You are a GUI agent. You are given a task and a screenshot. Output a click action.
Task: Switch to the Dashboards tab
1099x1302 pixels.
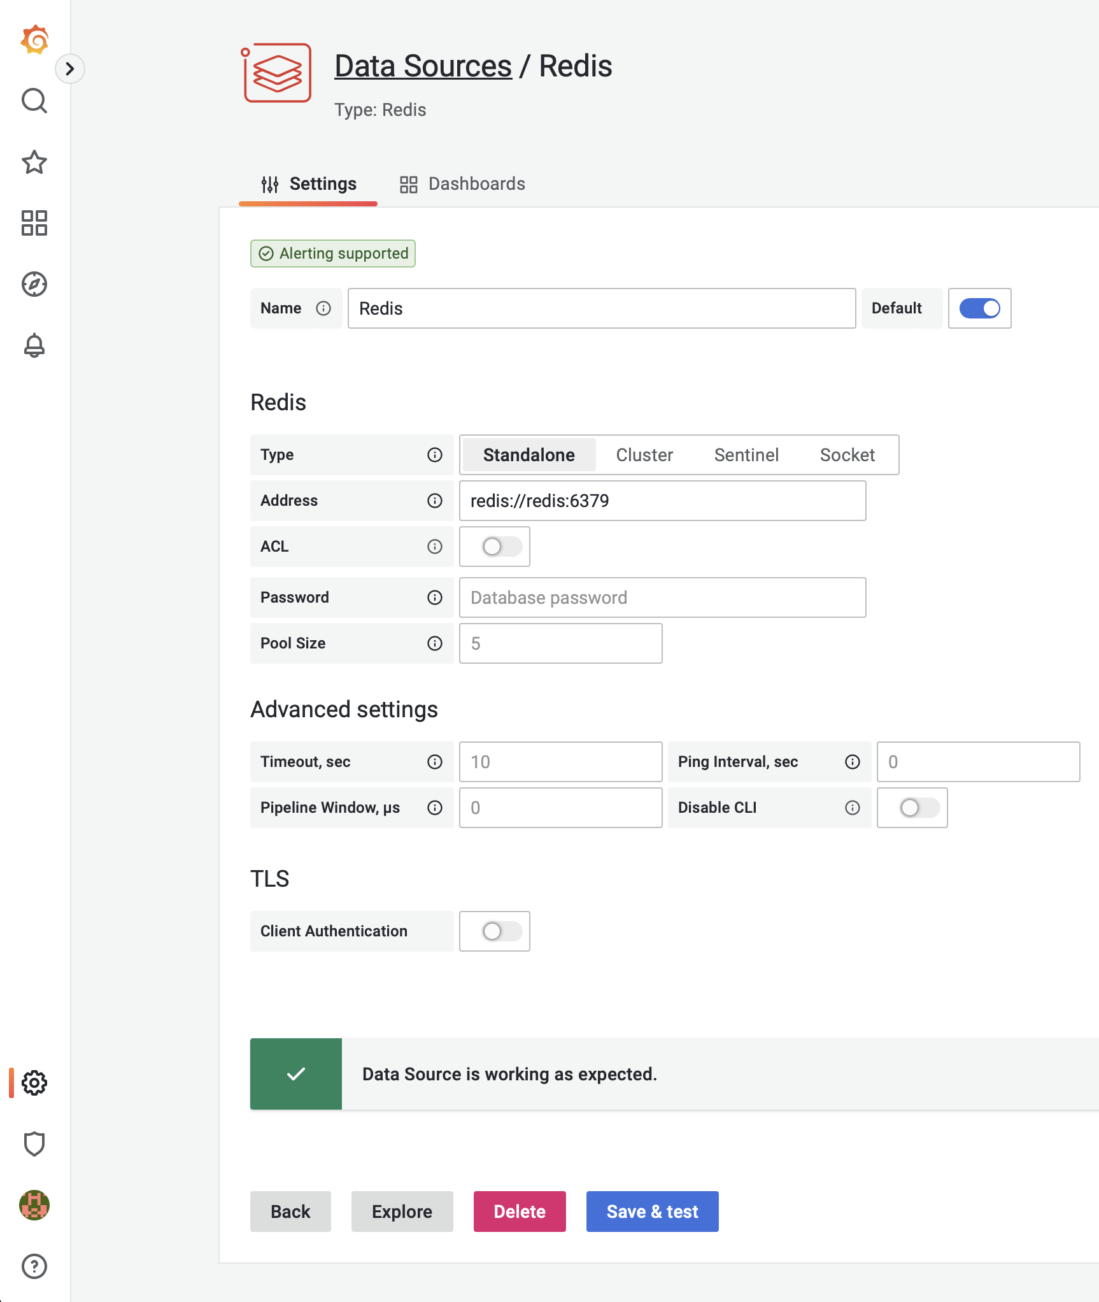[x=462, y=184]
